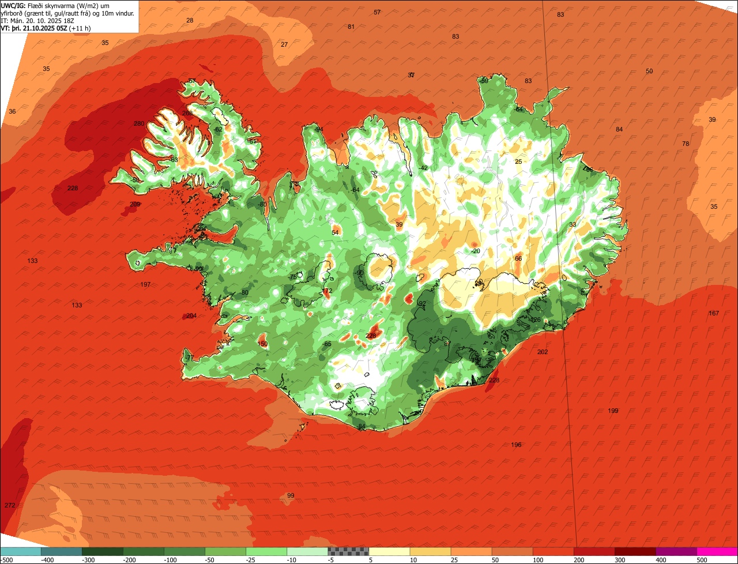Click the map value '150' in southwest Iceland
The image size is (738, 564).
pos(263,344)
